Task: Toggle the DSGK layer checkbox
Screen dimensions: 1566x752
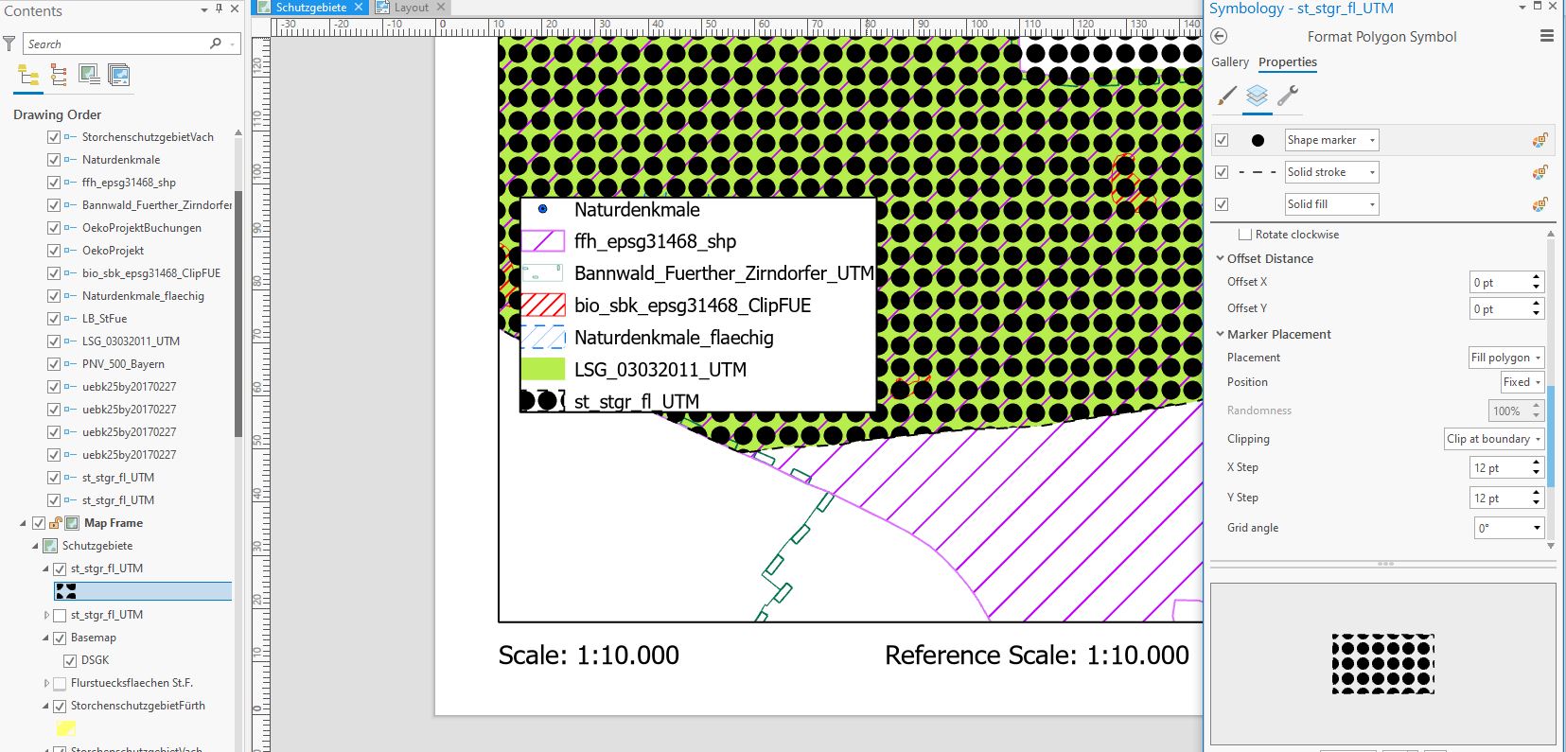Action: coord(70,660)
